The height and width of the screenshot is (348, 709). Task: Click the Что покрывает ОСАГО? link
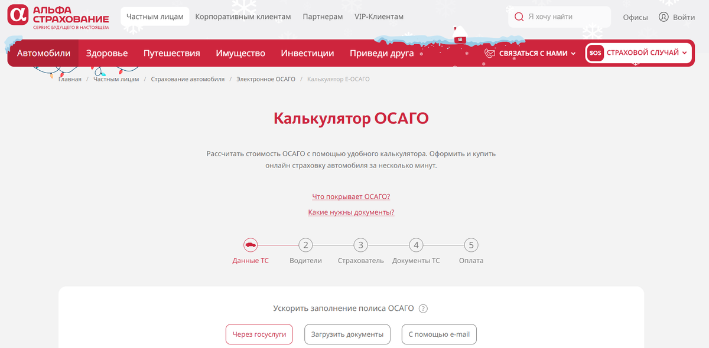351,196
